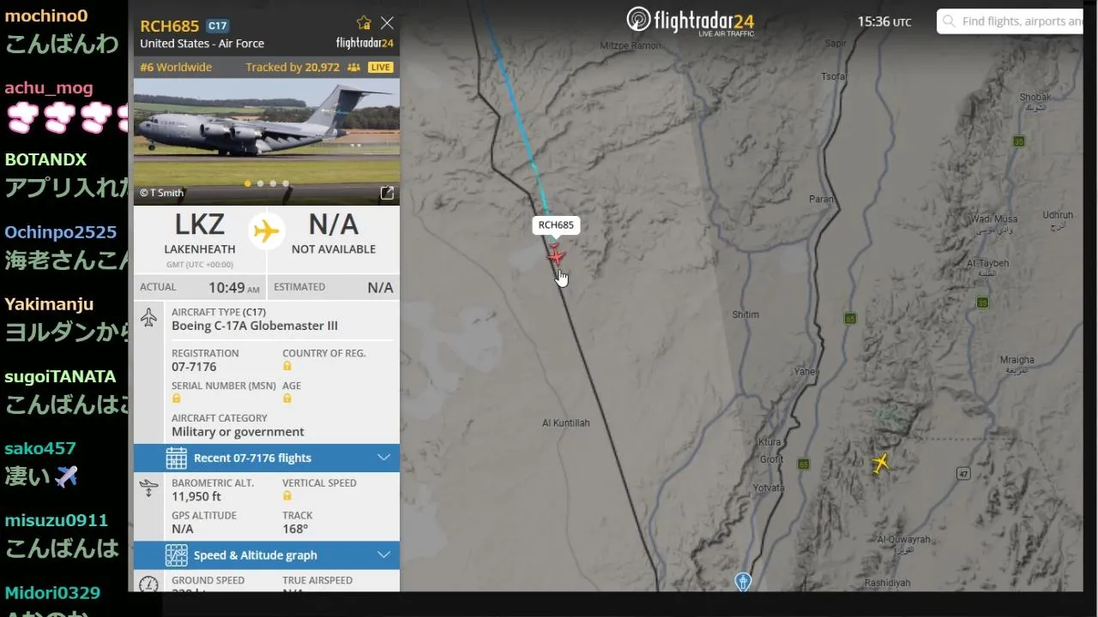The image size is (1098, 617).
Task: Click the locked Country of Reg. icon
Action: coord(287,366)
